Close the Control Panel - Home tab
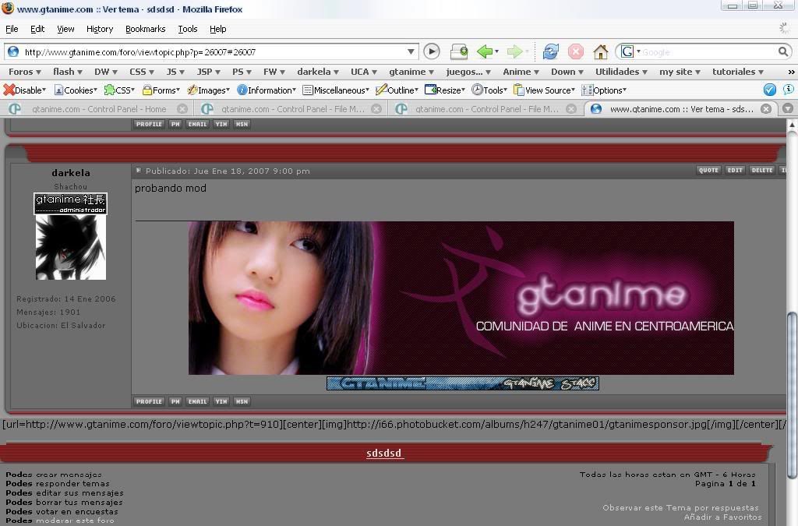 pos(182,109)
